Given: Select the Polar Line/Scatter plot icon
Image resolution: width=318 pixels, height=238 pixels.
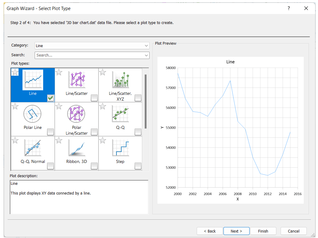Looking at the screenshot, I should click(76, 114).
